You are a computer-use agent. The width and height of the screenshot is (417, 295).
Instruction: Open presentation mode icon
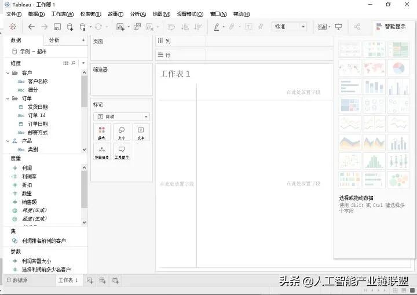point(338,27)
